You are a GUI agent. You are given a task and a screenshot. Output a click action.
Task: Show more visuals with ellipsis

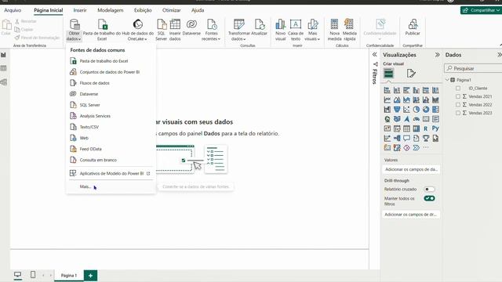click(x=425, y=147)
